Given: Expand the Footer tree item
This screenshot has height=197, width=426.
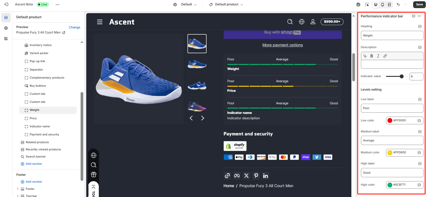Looking at the screenshot, I should (x=18, y=189).
